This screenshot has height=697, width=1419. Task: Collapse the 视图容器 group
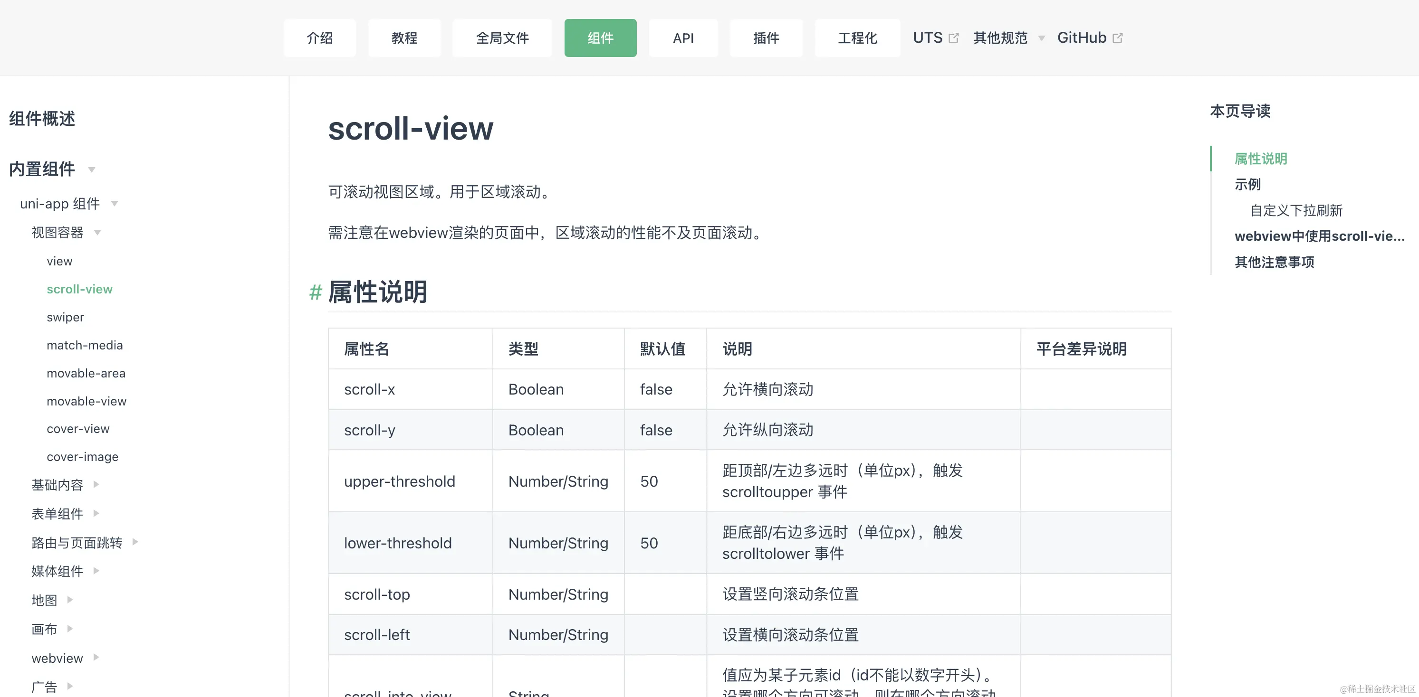pyautogui.click(x=97, y=232)
